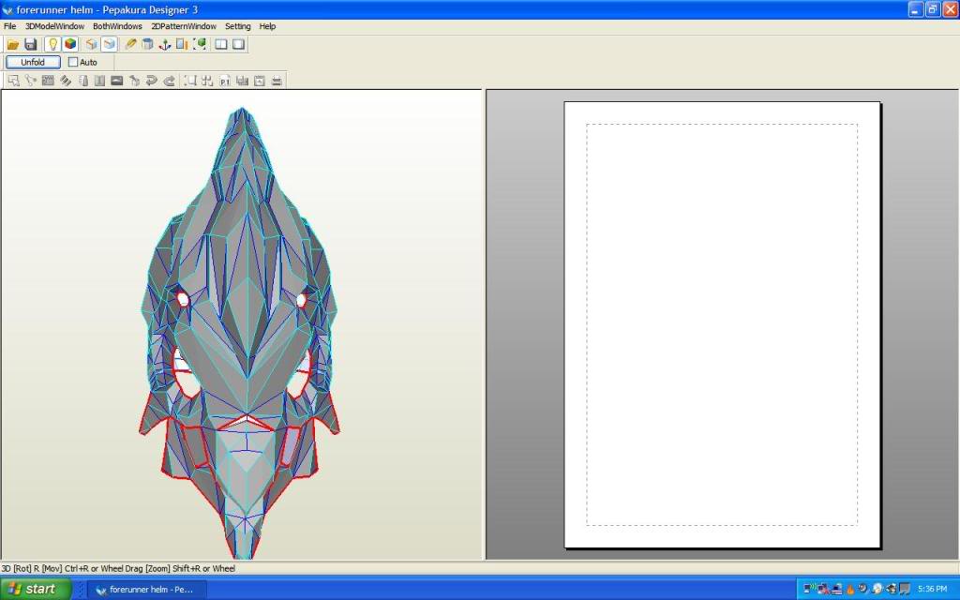Click the page fit box icon
This screenshot has height=600, width=960.
(x=260, y=81)
